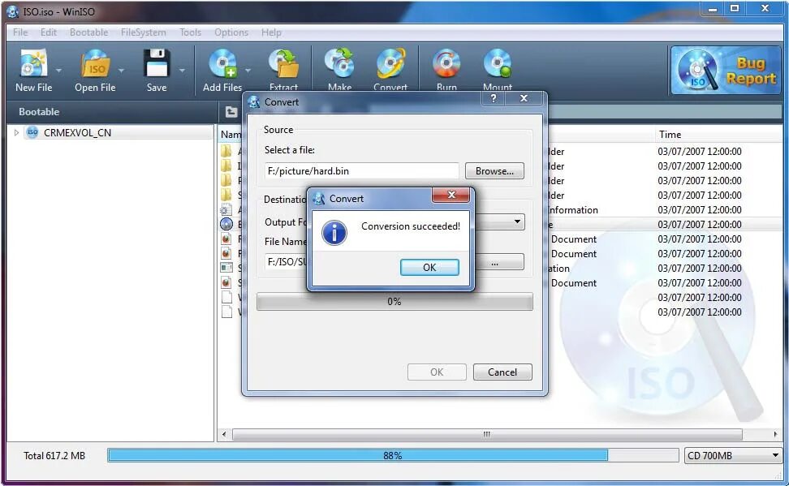Open the FileSystem menu
789x486 pixels.
(x=143, y=32)
